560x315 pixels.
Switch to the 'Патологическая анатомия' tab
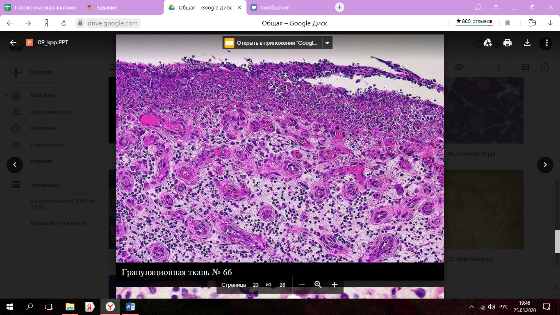point(41,7)
